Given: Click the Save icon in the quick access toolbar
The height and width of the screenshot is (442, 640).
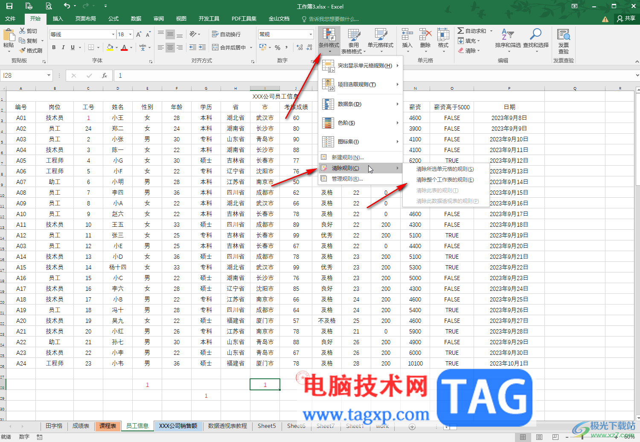Looking at the screenshot, I should coord(9,6).
